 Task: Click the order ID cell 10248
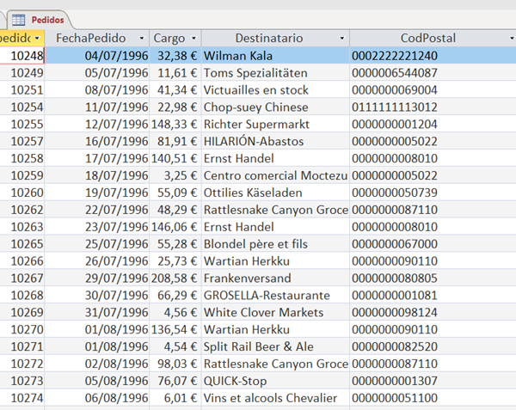click(x=22, y=56)
